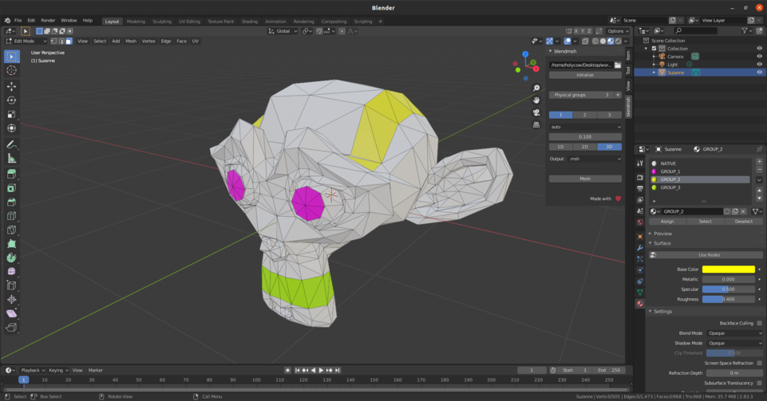
Task: Select the Measure tool
Action: click(x=12, y=159)
